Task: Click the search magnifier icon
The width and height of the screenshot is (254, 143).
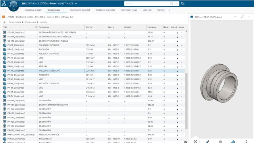Action: pos(171,4)
